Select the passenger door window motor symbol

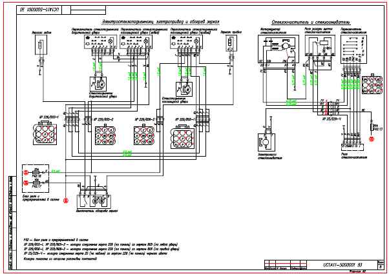pyautogui.click(x=184, y=90)
